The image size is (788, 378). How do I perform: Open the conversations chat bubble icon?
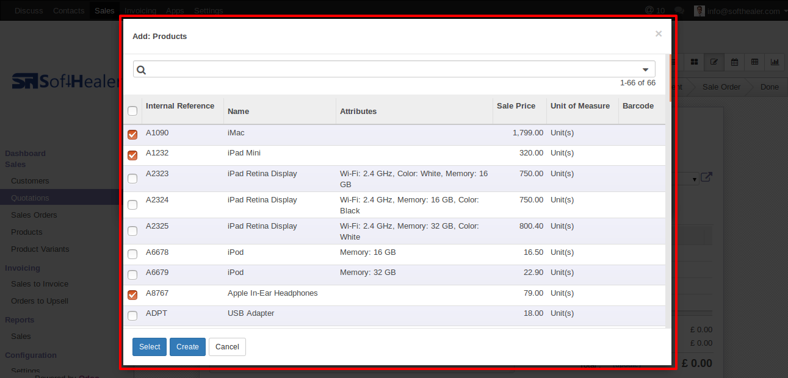(x=680, y=10)
